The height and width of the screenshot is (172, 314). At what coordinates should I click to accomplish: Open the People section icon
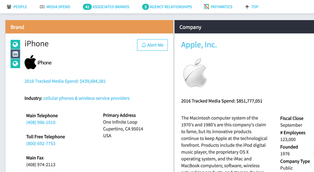9,7
